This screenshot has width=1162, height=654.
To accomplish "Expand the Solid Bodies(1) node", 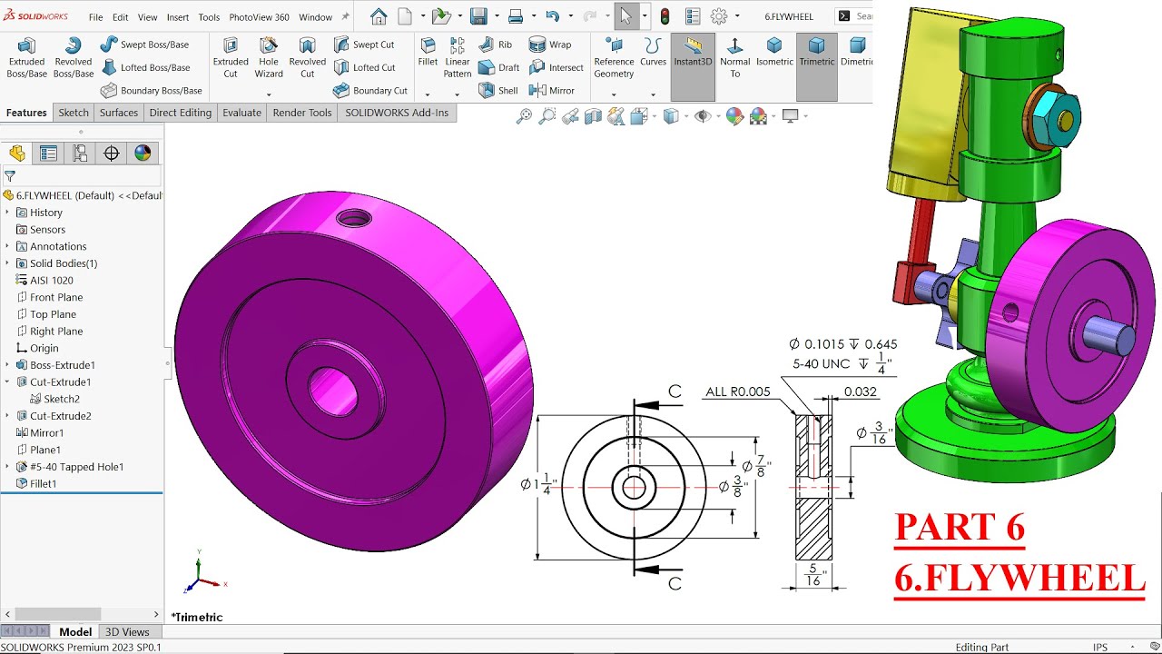I will 7,263.
